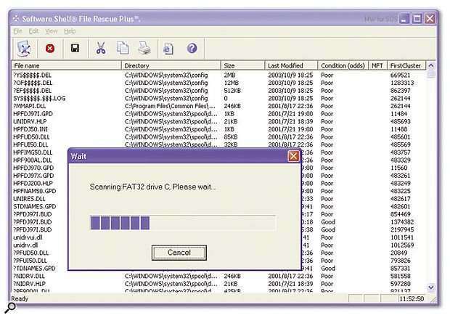The height and width of the screenshot is (318, 450).
Task: Click the printer icon in toolbar
Action: 144,49
